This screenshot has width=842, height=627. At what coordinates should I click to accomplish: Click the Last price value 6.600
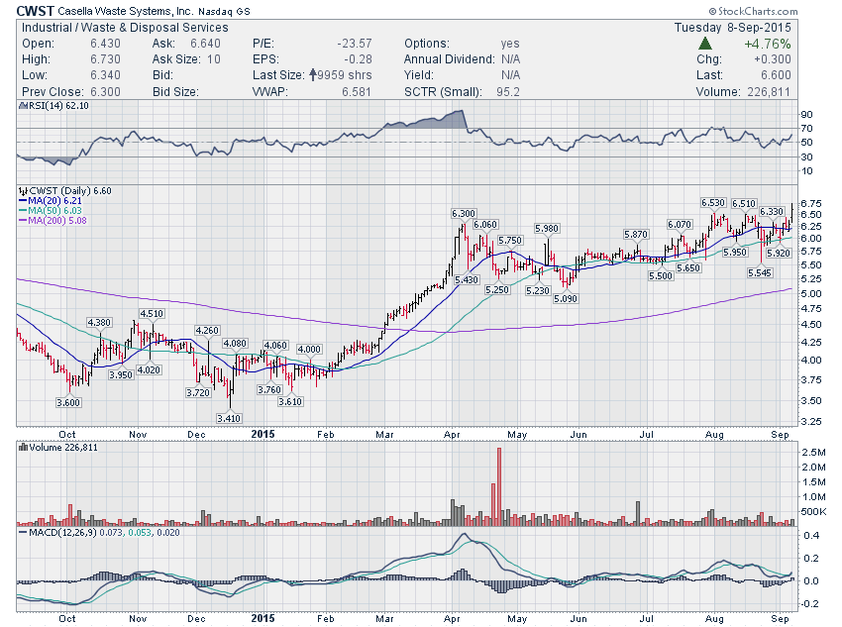click(x=776, y=75)
